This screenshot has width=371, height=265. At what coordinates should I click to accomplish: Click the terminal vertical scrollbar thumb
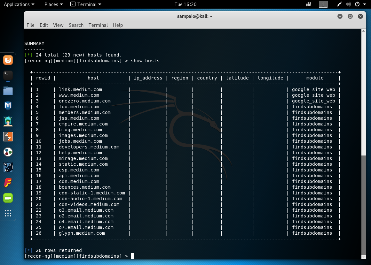(363, 204)
